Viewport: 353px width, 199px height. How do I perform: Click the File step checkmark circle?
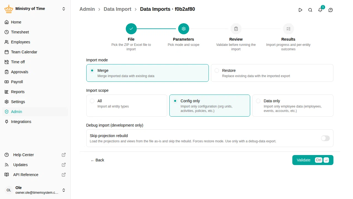[x=131, y=29]
